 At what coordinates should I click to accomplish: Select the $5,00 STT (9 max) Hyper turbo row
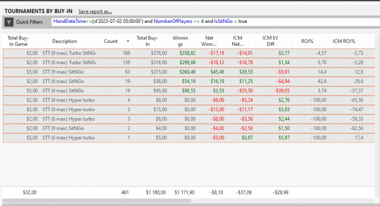point(189,109)
